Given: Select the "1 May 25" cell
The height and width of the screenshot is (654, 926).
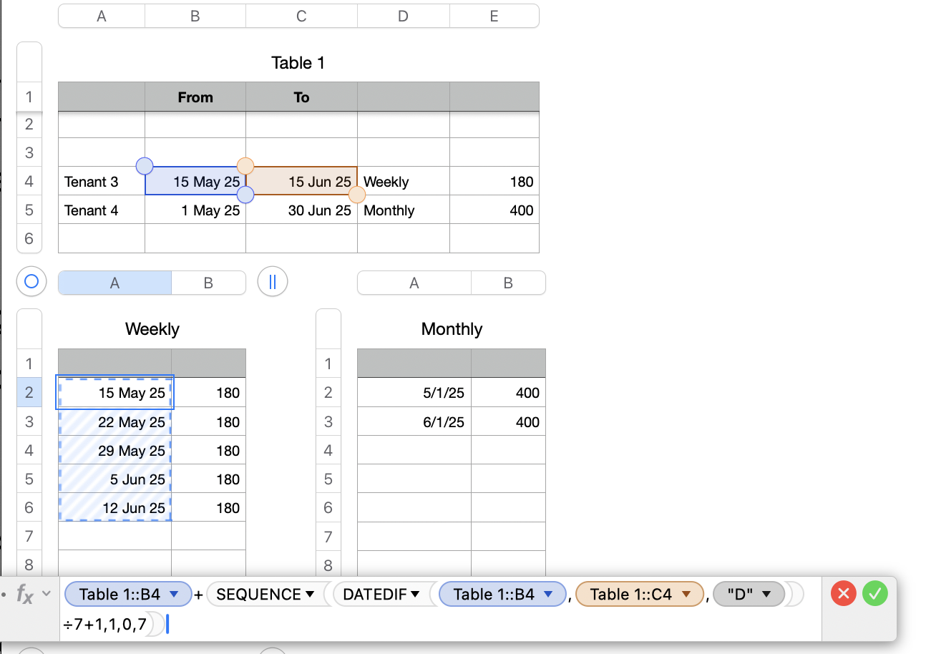Looking at the screenshot, I should click(x=195, y=210).
